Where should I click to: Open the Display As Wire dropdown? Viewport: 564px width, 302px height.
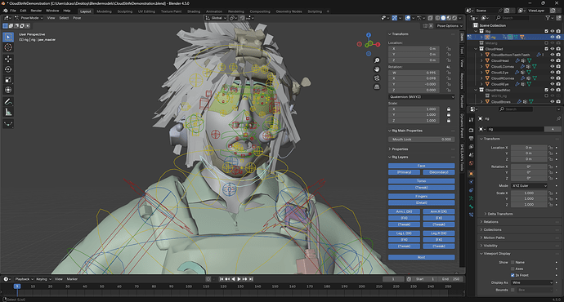(x=531, y=282)
